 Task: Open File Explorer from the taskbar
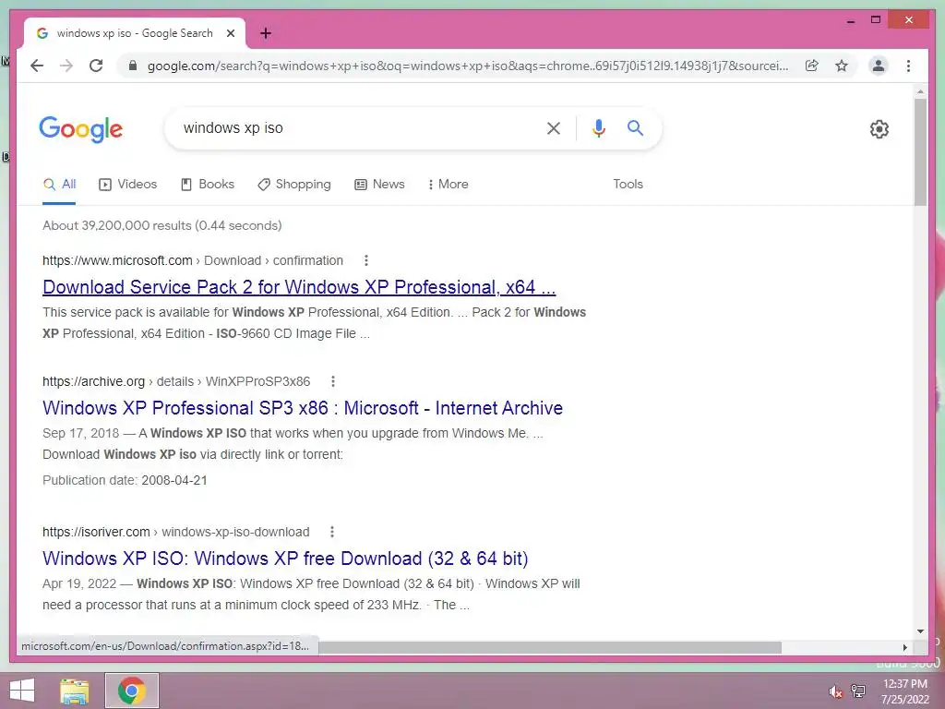(75, 691)
